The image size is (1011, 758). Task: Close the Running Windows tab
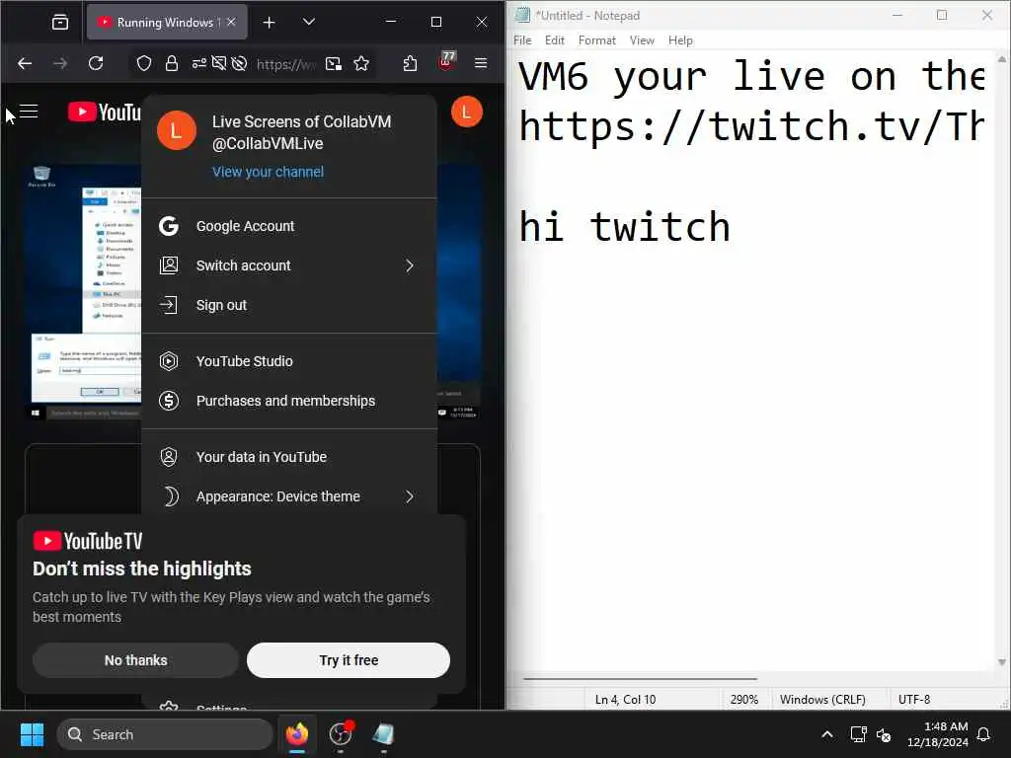click(x=231, y=22)
